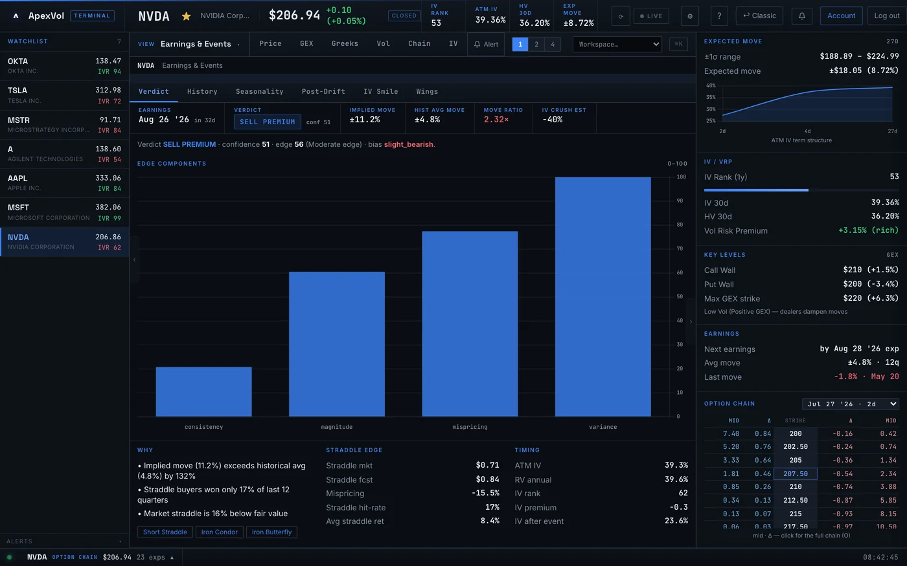
Task: Open the History tab
Action: coord(202,91)
